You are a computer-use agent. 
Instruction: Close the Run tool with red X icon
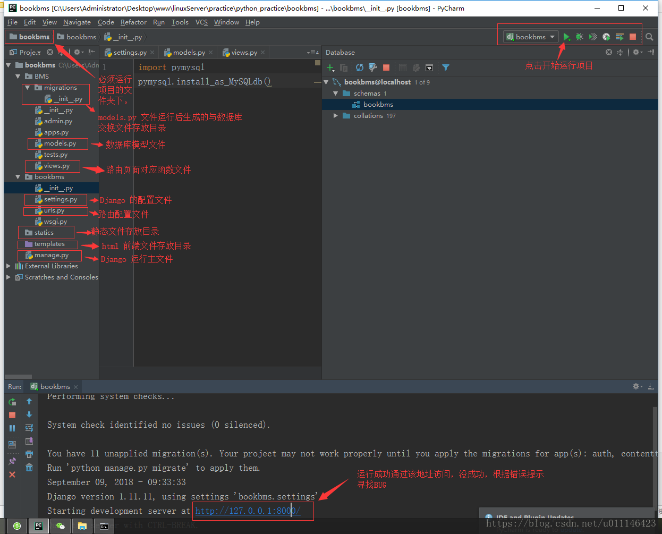[x=12, y=474]
